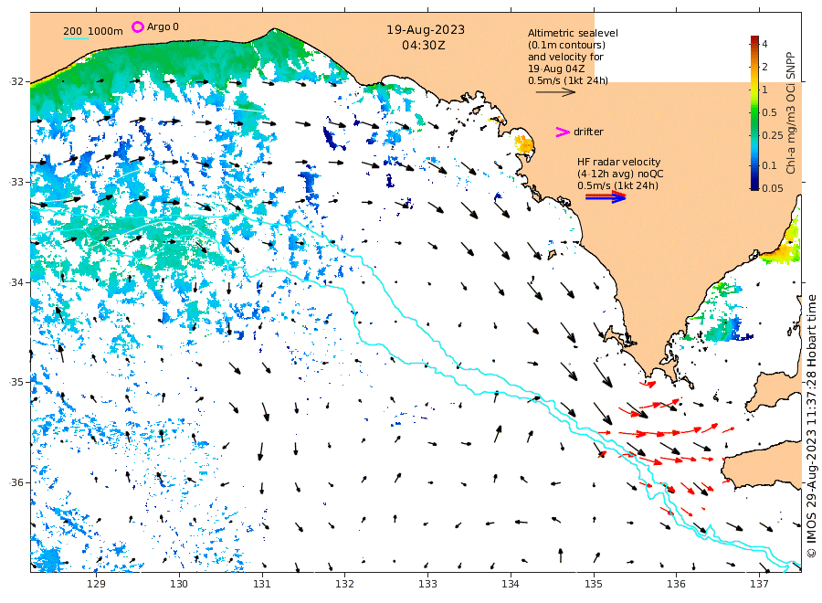Click the latitude axis label -34
Viewport: 822px width, 603px height.
click(16, 282)
